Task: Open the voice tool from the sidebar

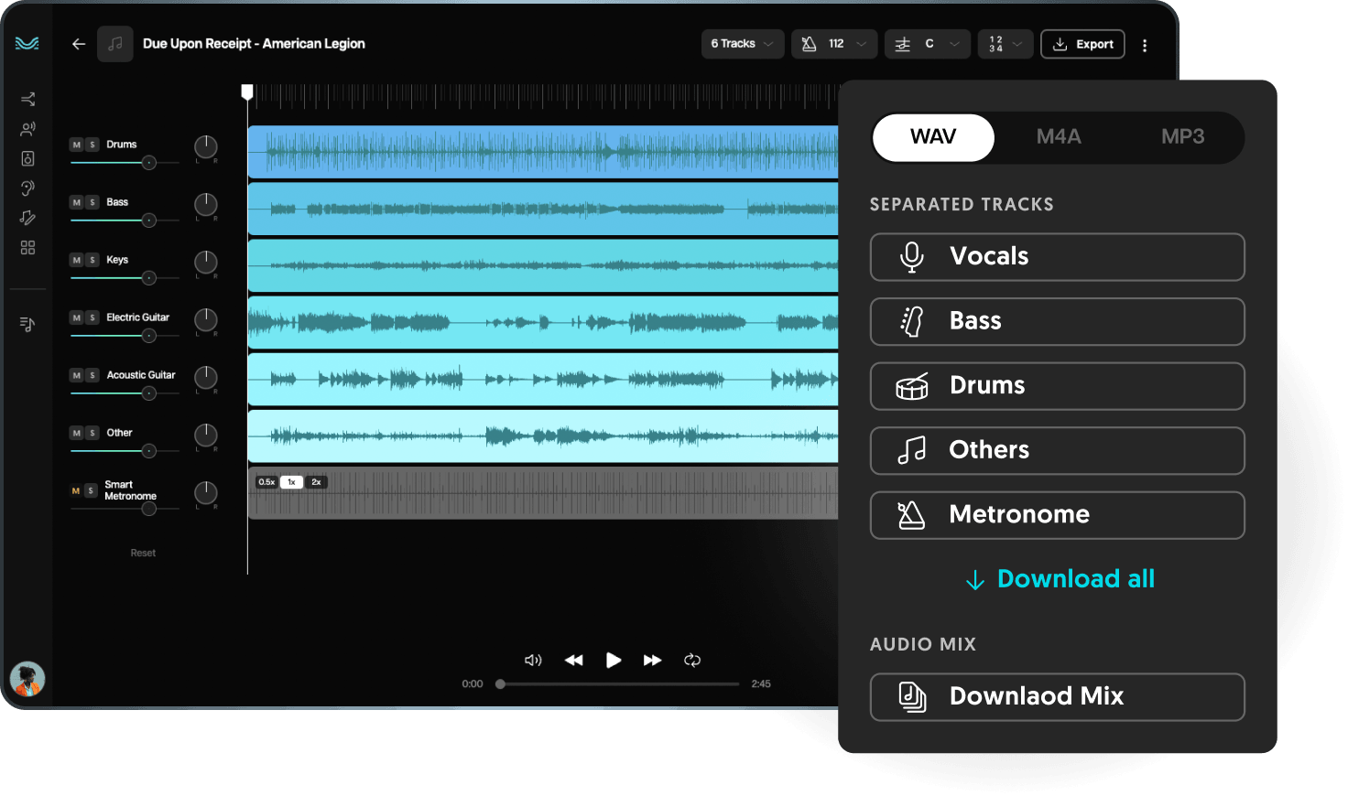Action: coord(27,128)
